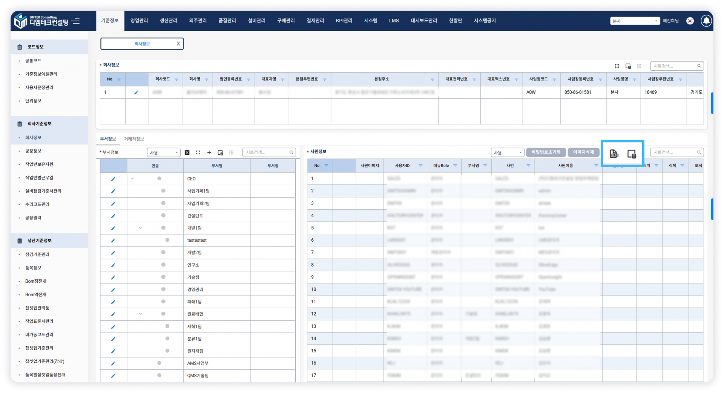
Task: Toggle the sidebar hamburger menu
Action: coord(76,21)
